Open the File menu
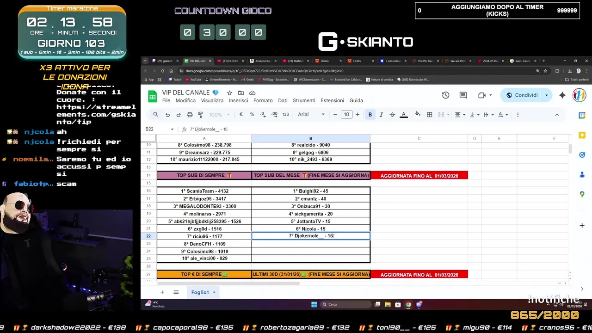 [x=166, y=100]
